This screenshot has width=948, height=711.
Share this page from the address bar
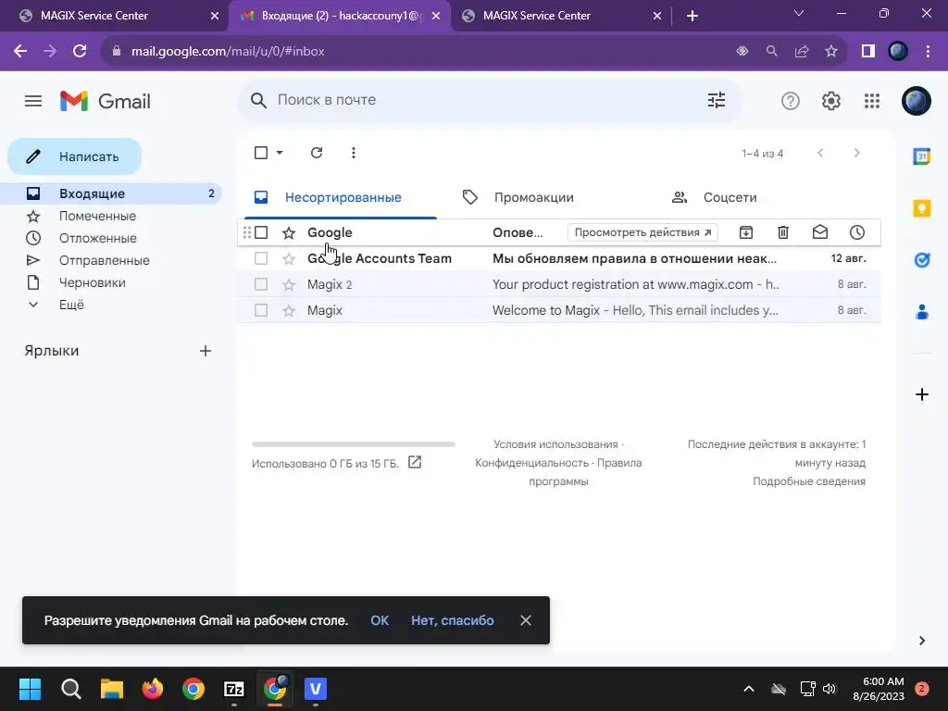coord(802,52)
